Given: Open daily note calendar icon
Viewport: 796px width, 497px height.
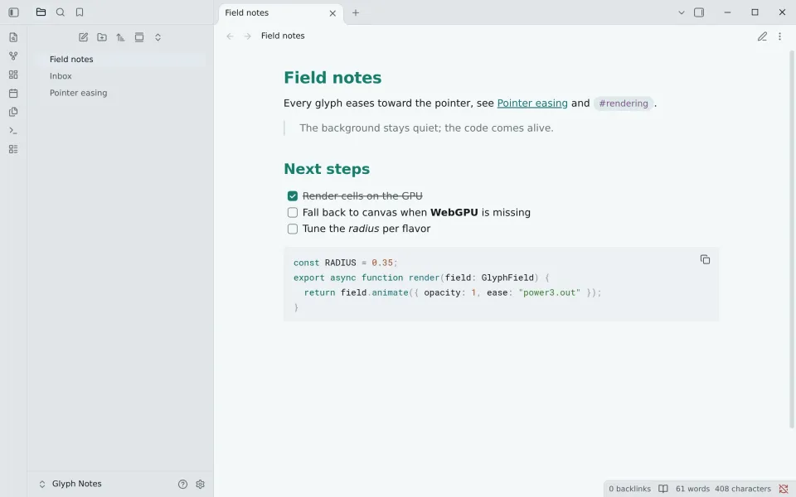Looking at the screenshot, I should (14, 94).
